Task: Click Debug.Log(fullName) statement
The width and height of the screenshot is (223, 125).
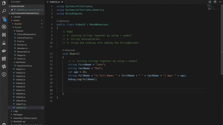Action: (x=82, y=79)
